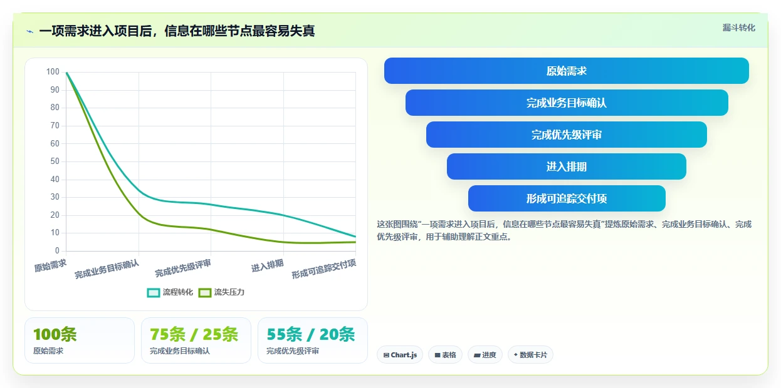Click the x-axis label 进入排期
781x388 pixels.
pyautogui.click(x=267, y=265)
